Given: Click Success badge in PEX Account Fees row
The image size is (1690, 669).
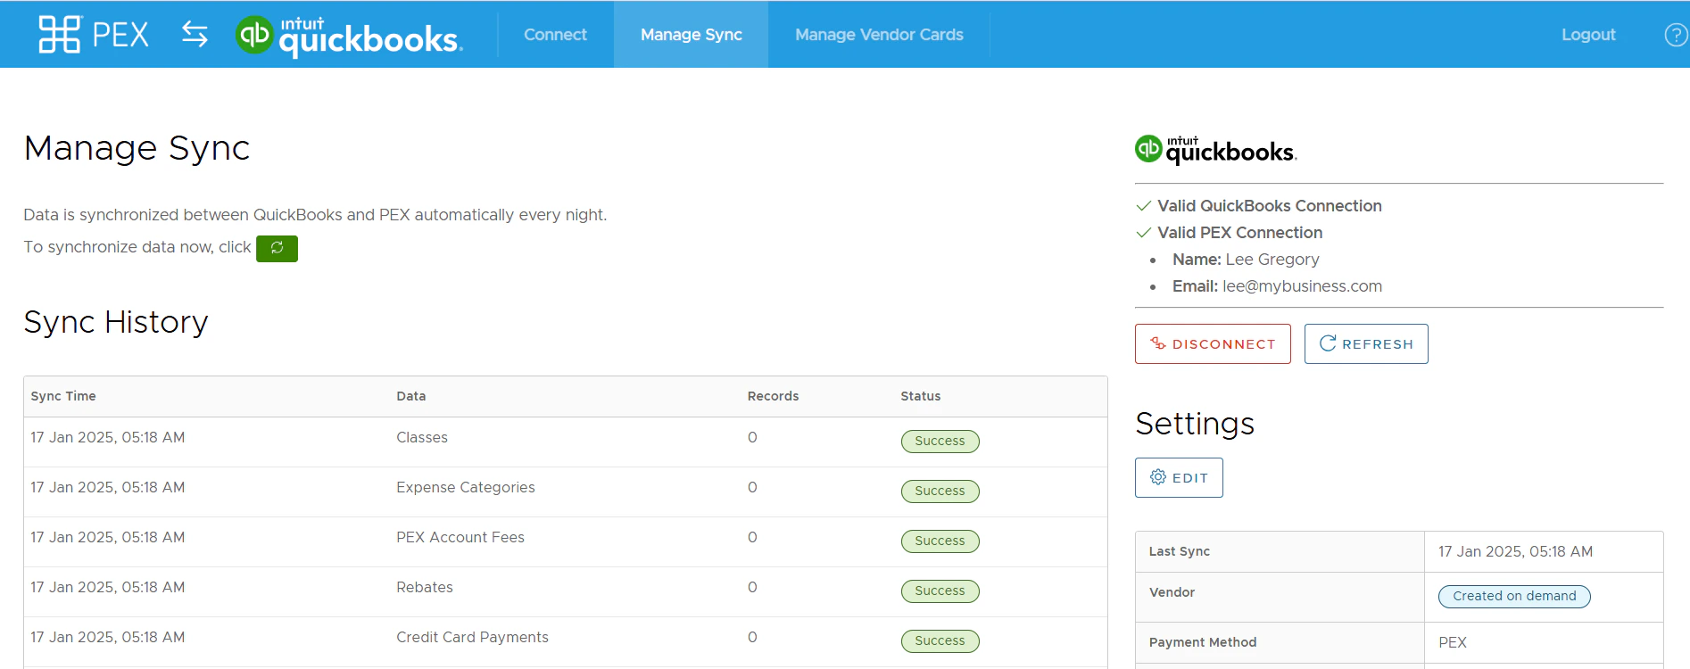Looking at the screenshot, I should pyautogui.click(x=940, y=541).
